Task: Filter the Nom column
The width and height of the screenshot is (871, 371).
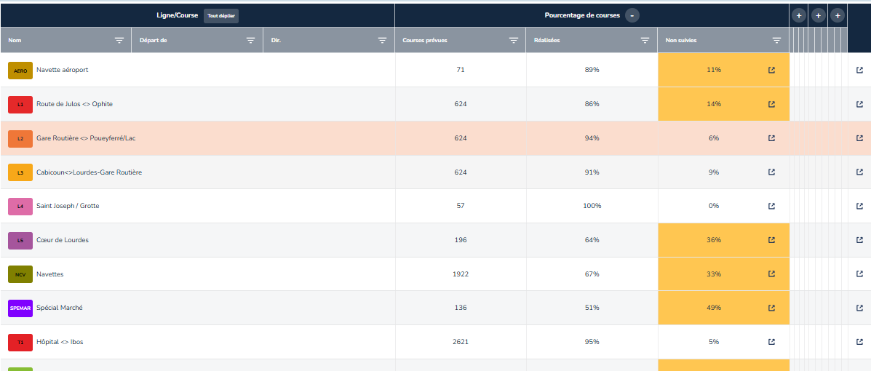Action: tap(119, 41)
